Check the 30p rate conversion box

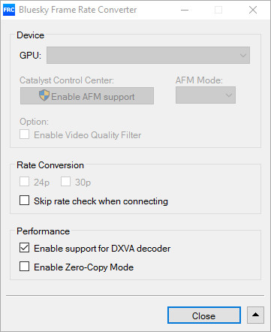coord(65,182)
